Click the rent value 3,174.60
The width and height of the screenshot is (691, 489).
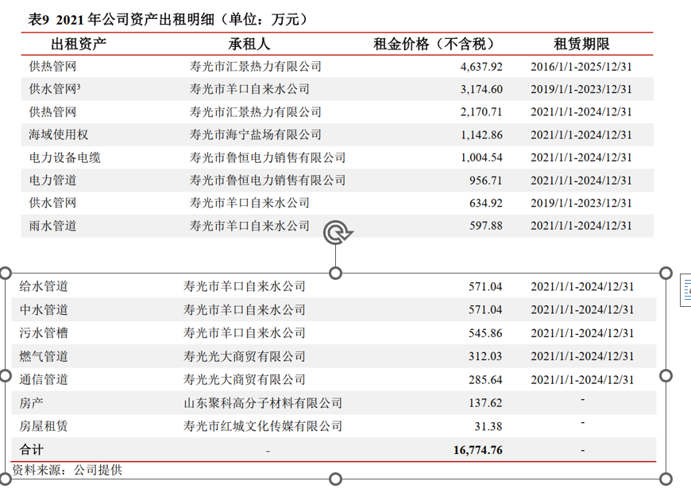point(481,89)
